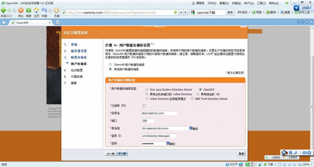
Task: Open 下载 dropdown arrow in status bar
Action: [x=276, y=165]
